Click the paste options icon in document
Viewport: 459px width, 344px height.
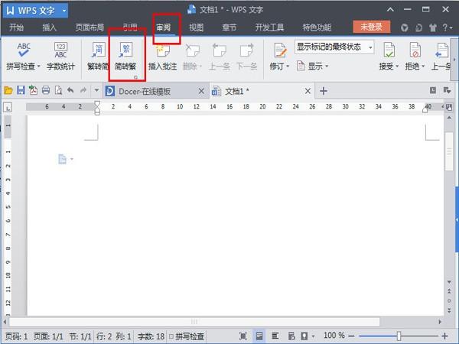click(63, 160)
